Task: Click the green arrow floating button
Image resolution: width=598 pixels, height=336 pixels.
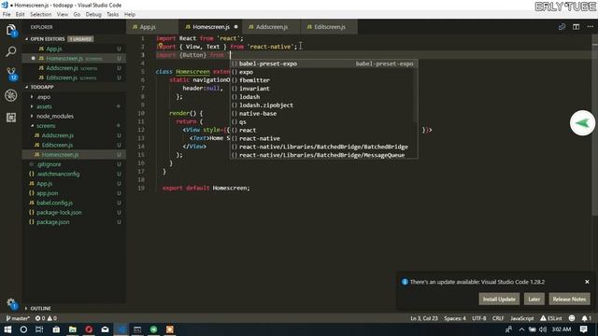Action: click(x=582, y=123)
